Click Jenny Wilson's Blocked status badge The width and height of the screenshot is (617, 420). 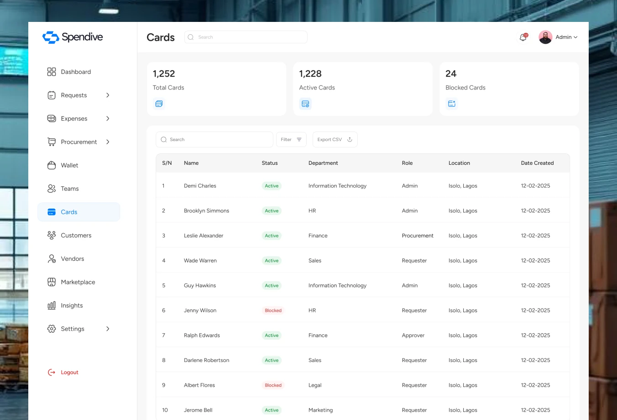coord(273,310)
